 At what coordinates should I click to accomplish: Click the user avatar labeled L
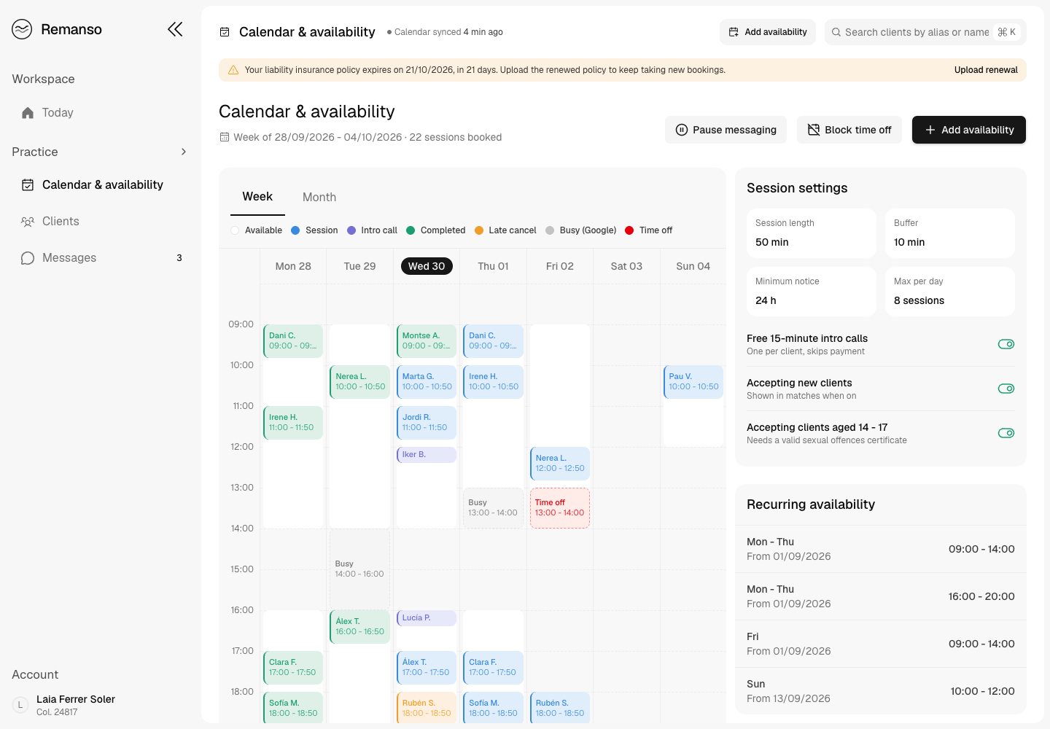(x=20, y=705)
